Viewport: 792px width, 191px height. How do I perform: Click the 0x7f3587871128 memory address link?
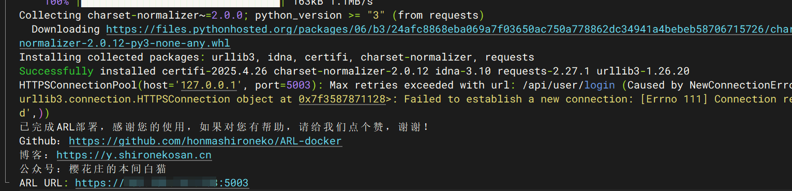tap(341, 99)
